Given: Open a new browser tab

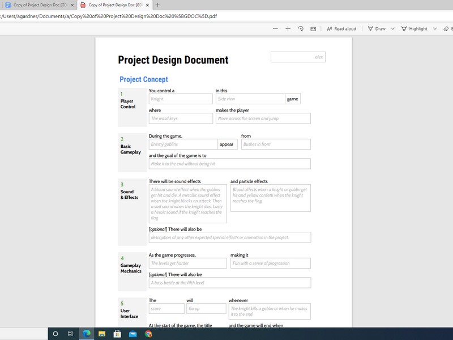Looking at the screenshot, I should tap(157, 5).
